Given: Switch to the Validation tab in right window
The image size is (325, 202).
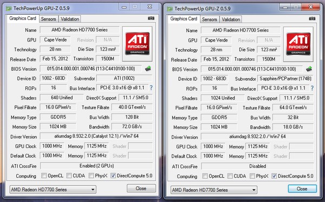Looking at the screenshot, I should 231,19.
